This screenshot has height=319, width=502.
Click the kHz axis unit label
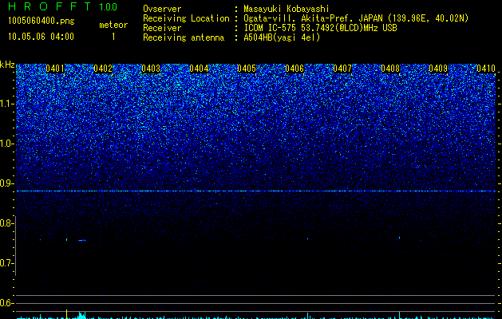(7, 65)
